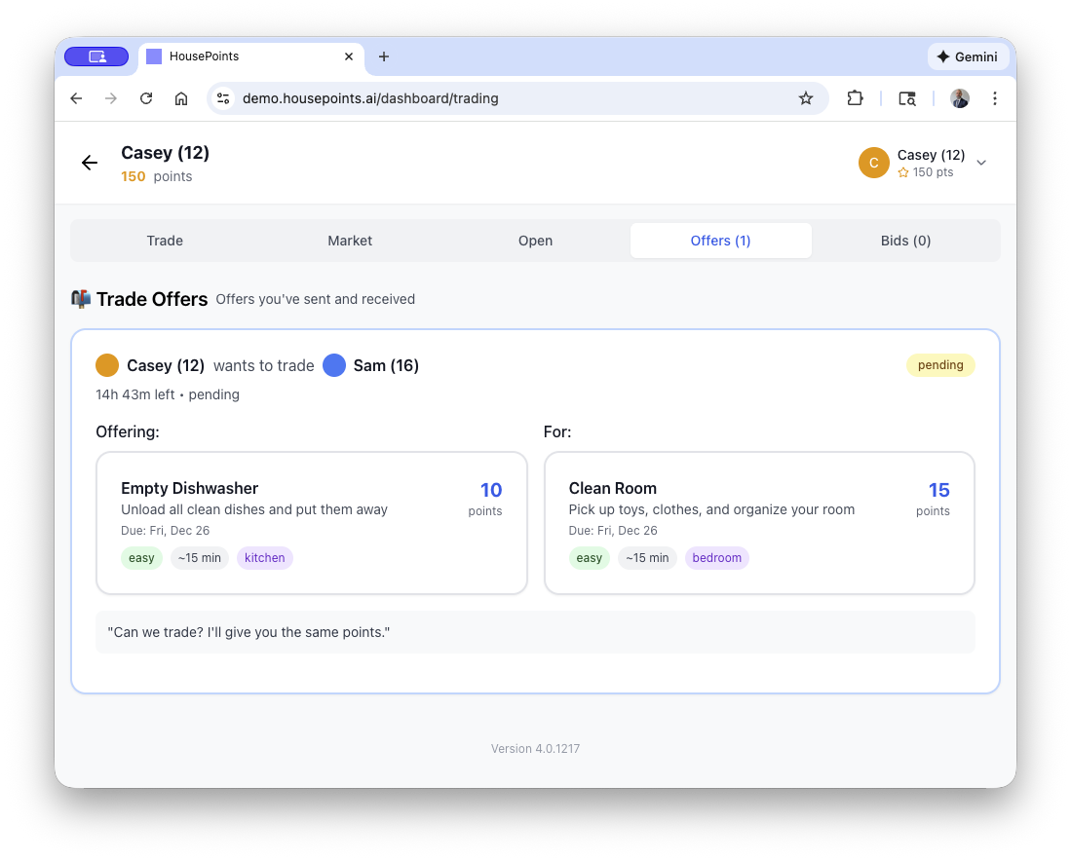
Task: Open the Chrome profile avatar
Action: point(960,98)
